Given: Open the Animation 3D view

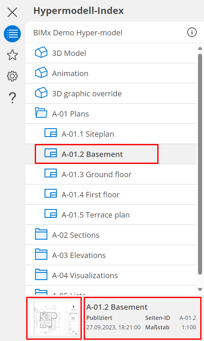Looking at the screenshot, I should tap(70, 73).
